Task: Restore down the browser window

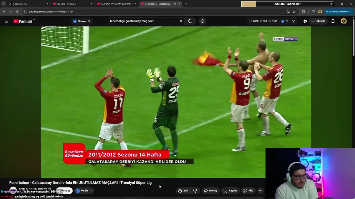Action: tap(342, 4)
